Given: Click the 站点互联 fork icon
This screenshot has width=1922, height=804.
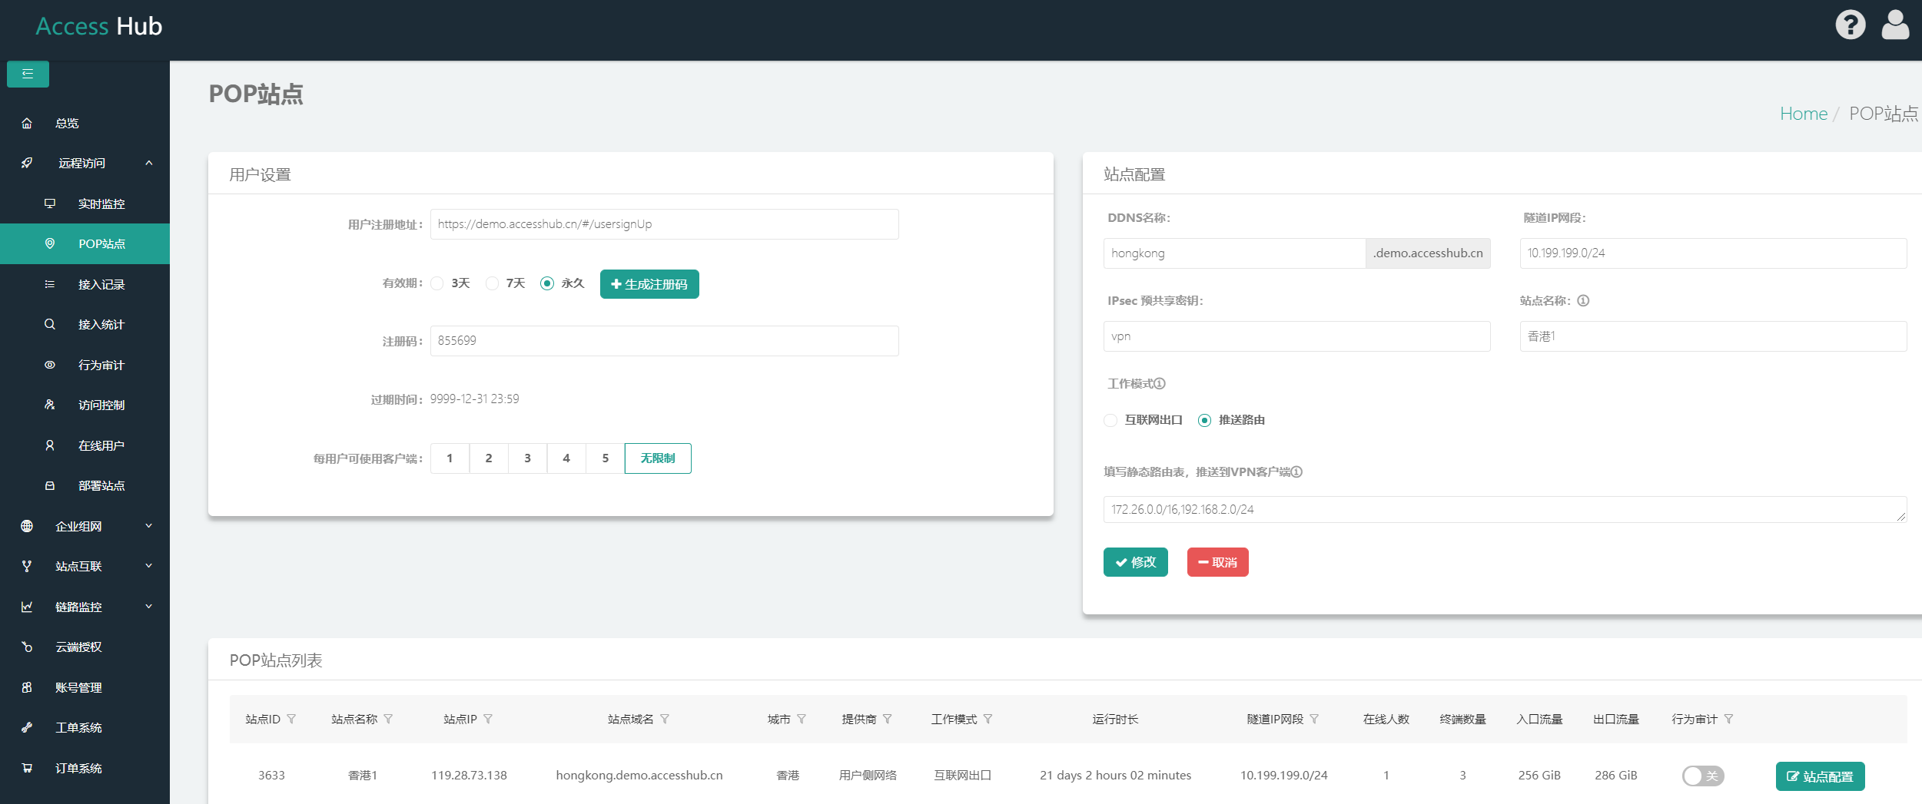Looking at the screenshot, I should (x=27, y=566).
